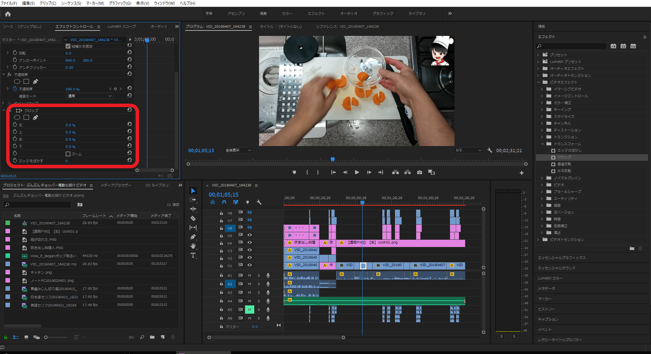Screen dimensions: 651x354
Task: Create ellipse mask under クロップ effect
Action: (x=17, y=117)
